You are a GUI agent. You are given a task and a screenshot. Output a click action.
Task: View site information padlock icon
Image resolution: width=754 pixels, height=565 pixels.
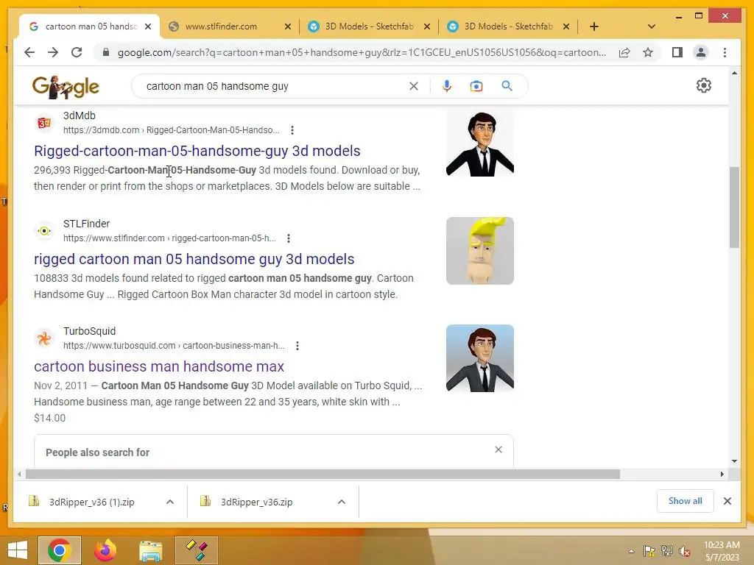point(106,52)
